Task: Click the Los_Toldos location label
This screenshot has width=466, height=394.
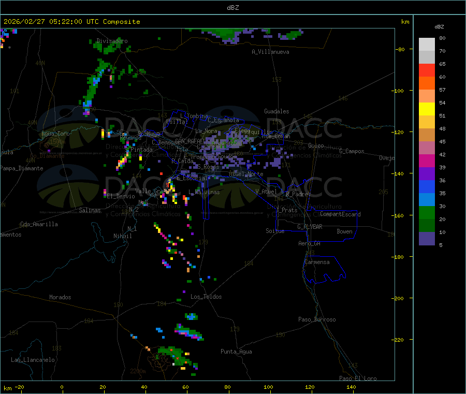Action: 206,297
